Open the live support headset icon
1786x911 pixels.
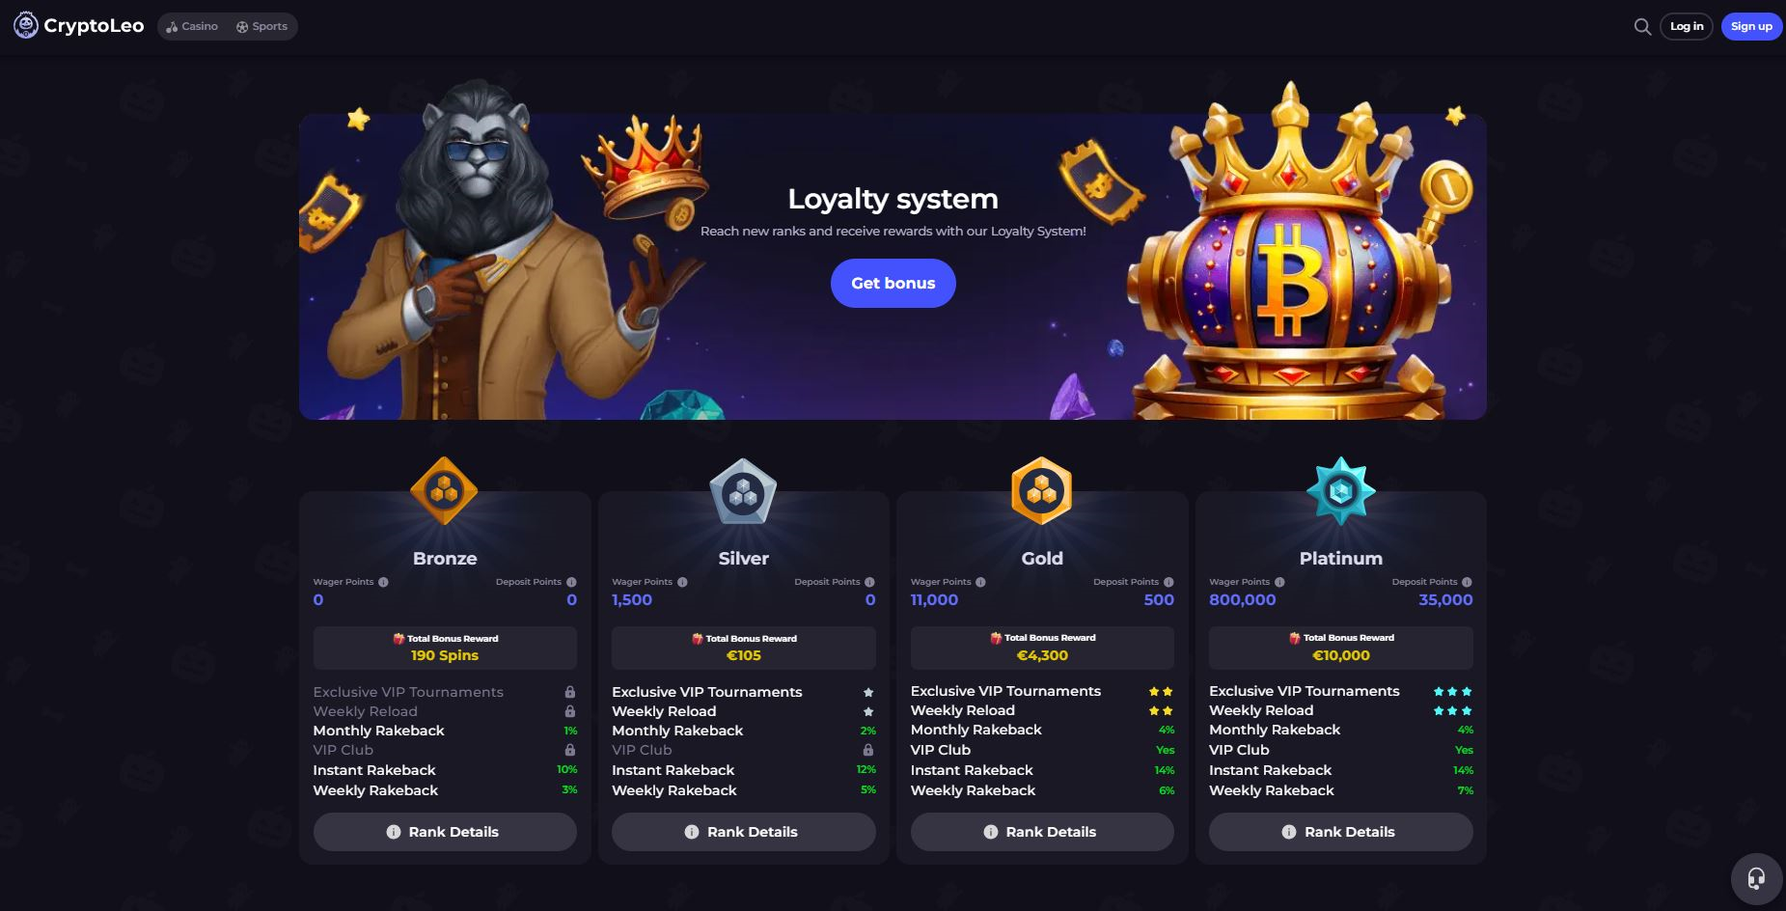[x=1756, y=878]
